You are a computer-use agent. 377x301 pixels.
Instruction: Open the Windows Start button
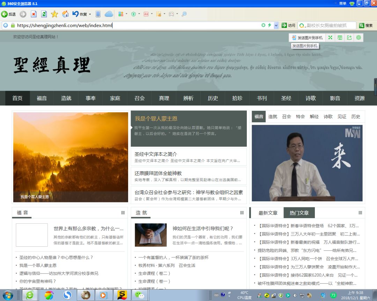click(x=8, y=295)
